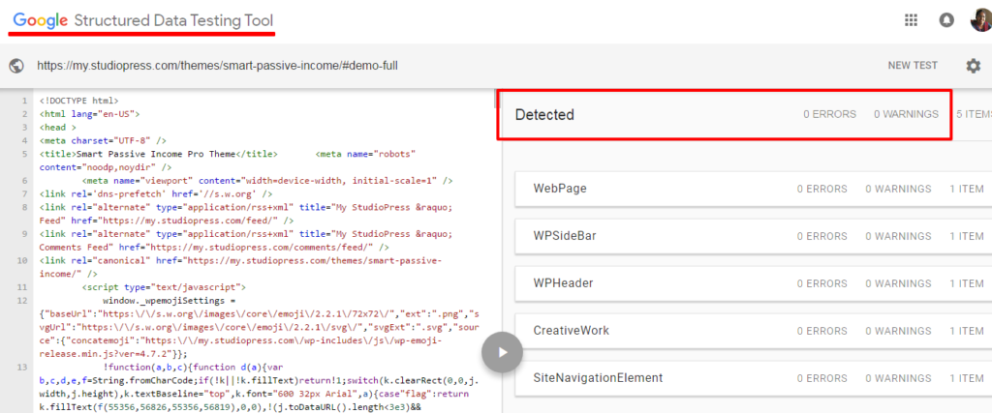Open the account profile avatar

981,19
